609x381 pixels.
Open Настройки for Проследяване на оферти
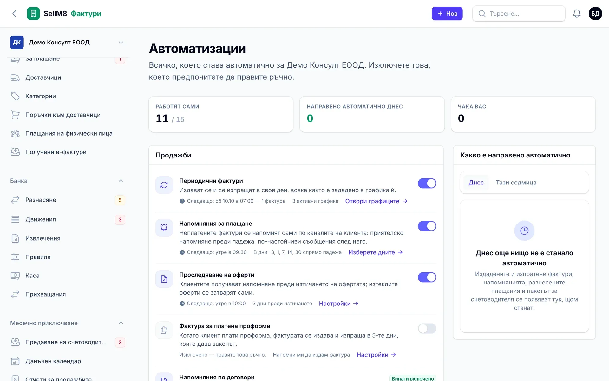(x=338, y=304)
